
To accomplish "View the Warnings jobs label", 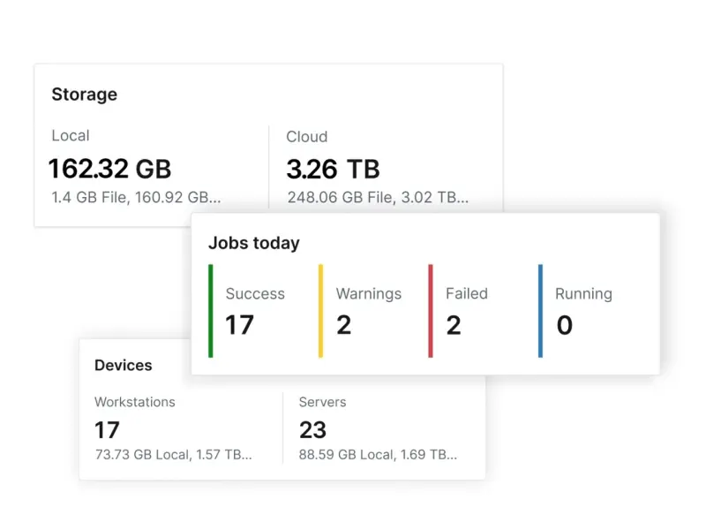I will point(368,293).
